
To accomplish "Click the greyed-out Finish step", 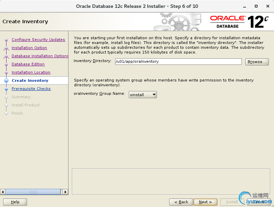I will coord(17,113).
